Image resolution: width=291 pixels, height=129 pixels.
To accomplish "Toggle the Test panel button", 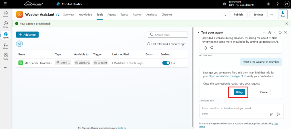I will tap(283, 14).
